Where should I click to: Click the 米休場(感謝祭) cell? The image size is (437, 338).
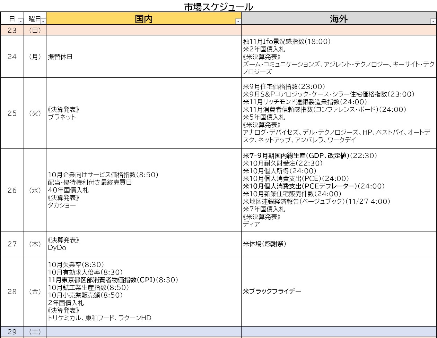pyautogui.click(x=339, y=244)
